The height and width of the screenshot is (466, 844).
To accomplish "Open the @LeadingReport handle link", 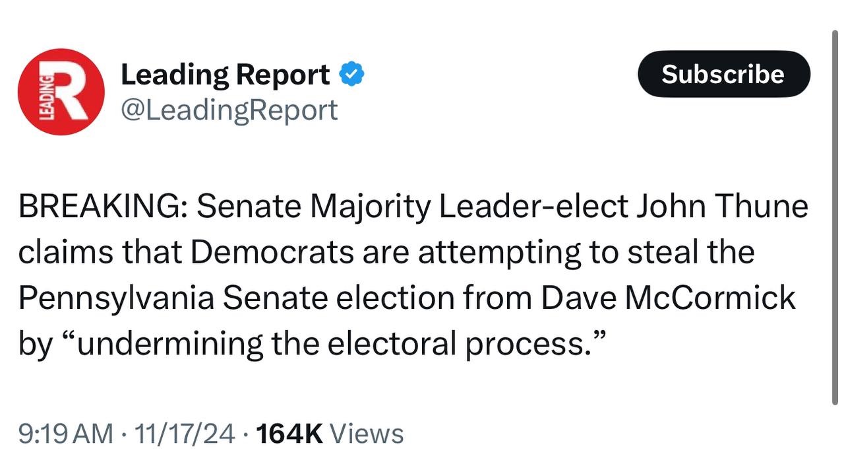I will click(x=229, y=110).
